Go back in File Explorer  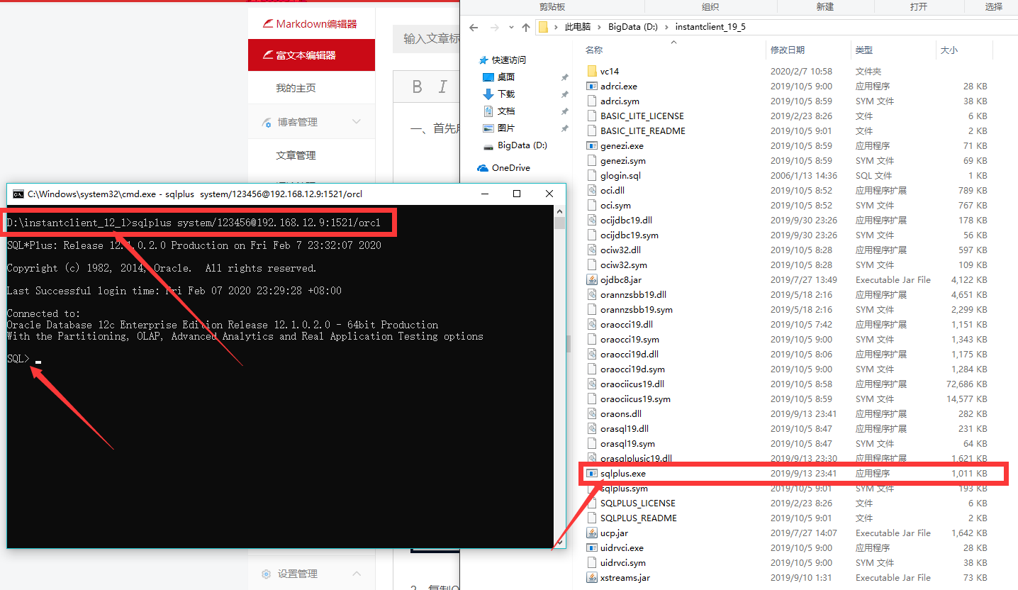pyautogui.click(x=474, y=27)
